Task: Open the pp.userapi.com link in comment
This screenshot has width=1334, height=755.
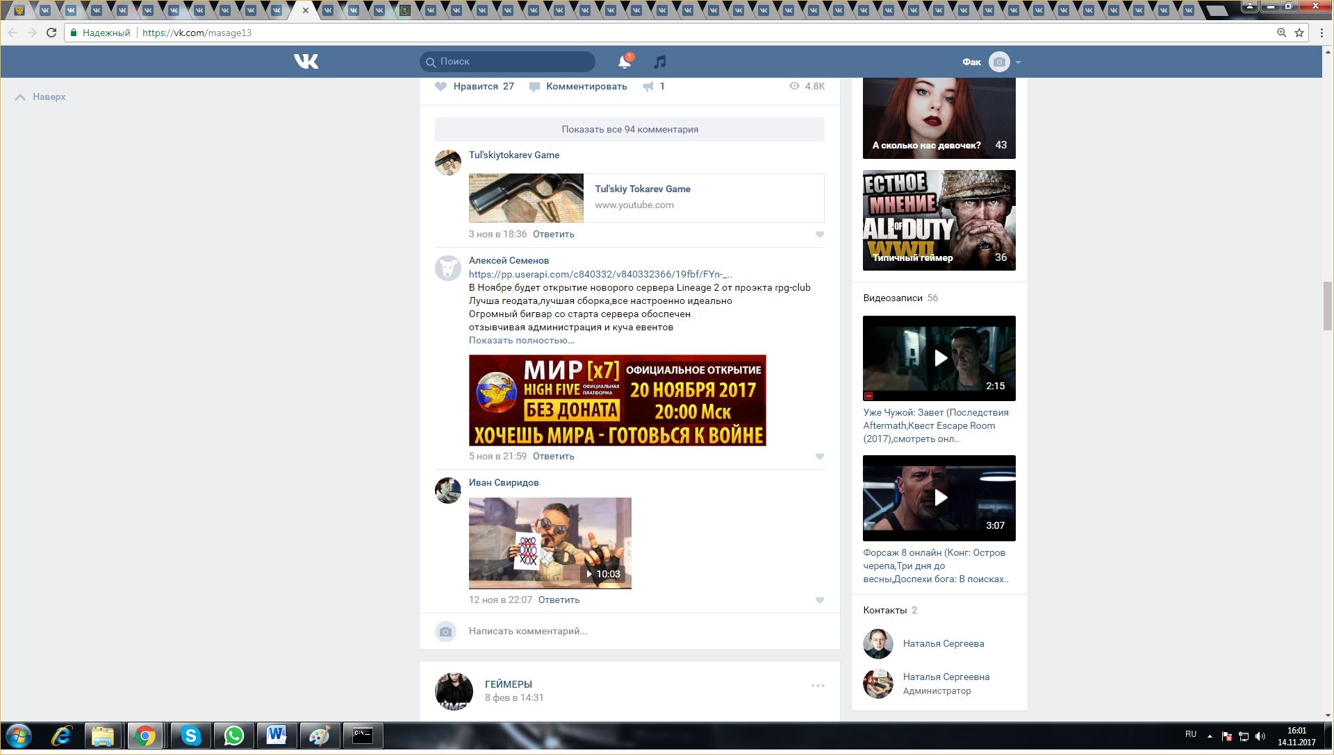Action: click(600, 274)
